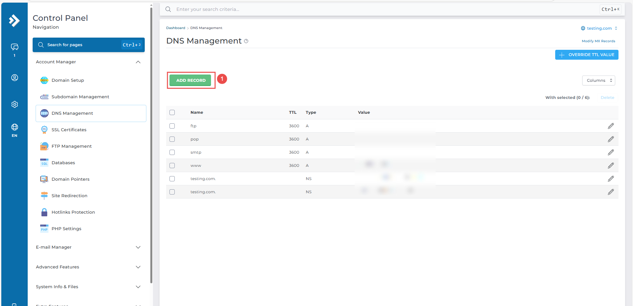Tick the checkbox for the pop record
This screenshot has height=306, width=633.
click(172, 139)
